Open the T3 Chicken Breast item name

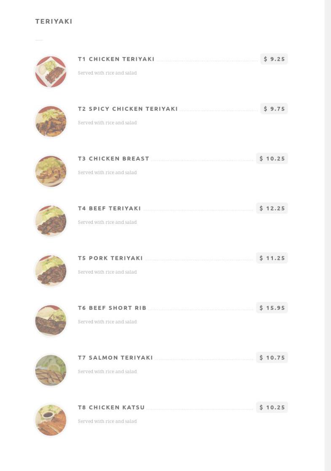pyautogui.click(x=113, y=159)
